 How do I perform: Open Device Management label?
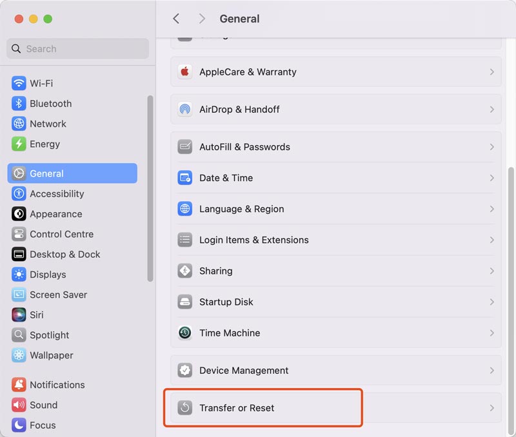[x=244, y=370]
